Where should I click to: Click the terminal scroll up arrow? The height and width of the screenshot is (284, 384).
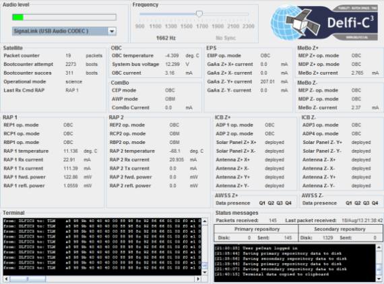tap(205, 221)
